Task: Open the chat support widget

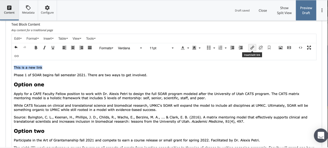Action: pos(321,135)
